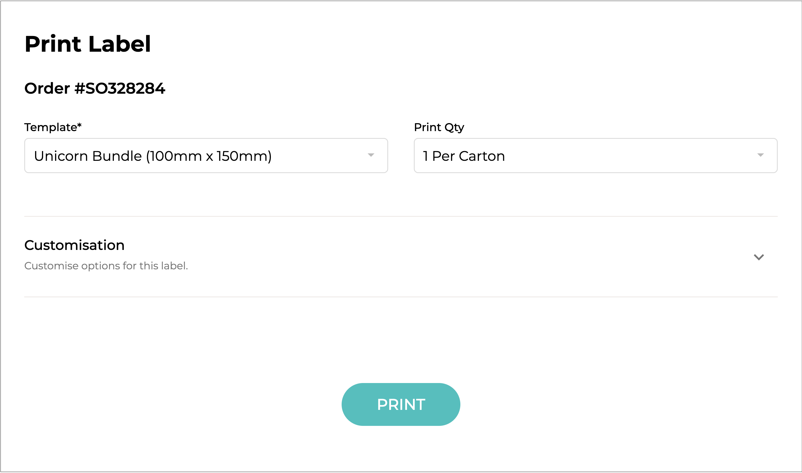Click the 'Template*' field label

tap(51, 127)
